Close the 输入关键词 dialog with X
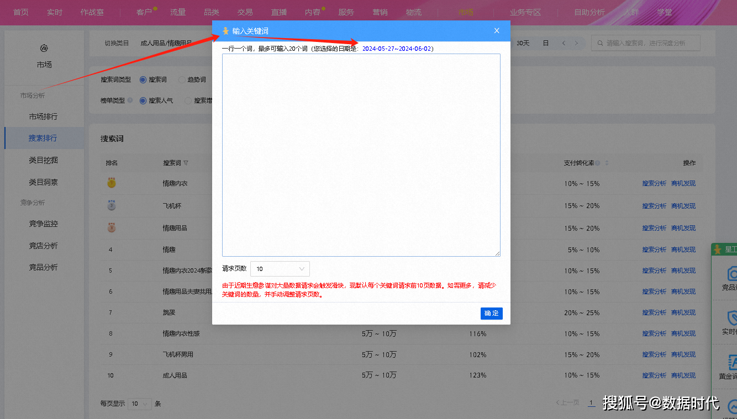737x419 pixels. coord(497,31)
